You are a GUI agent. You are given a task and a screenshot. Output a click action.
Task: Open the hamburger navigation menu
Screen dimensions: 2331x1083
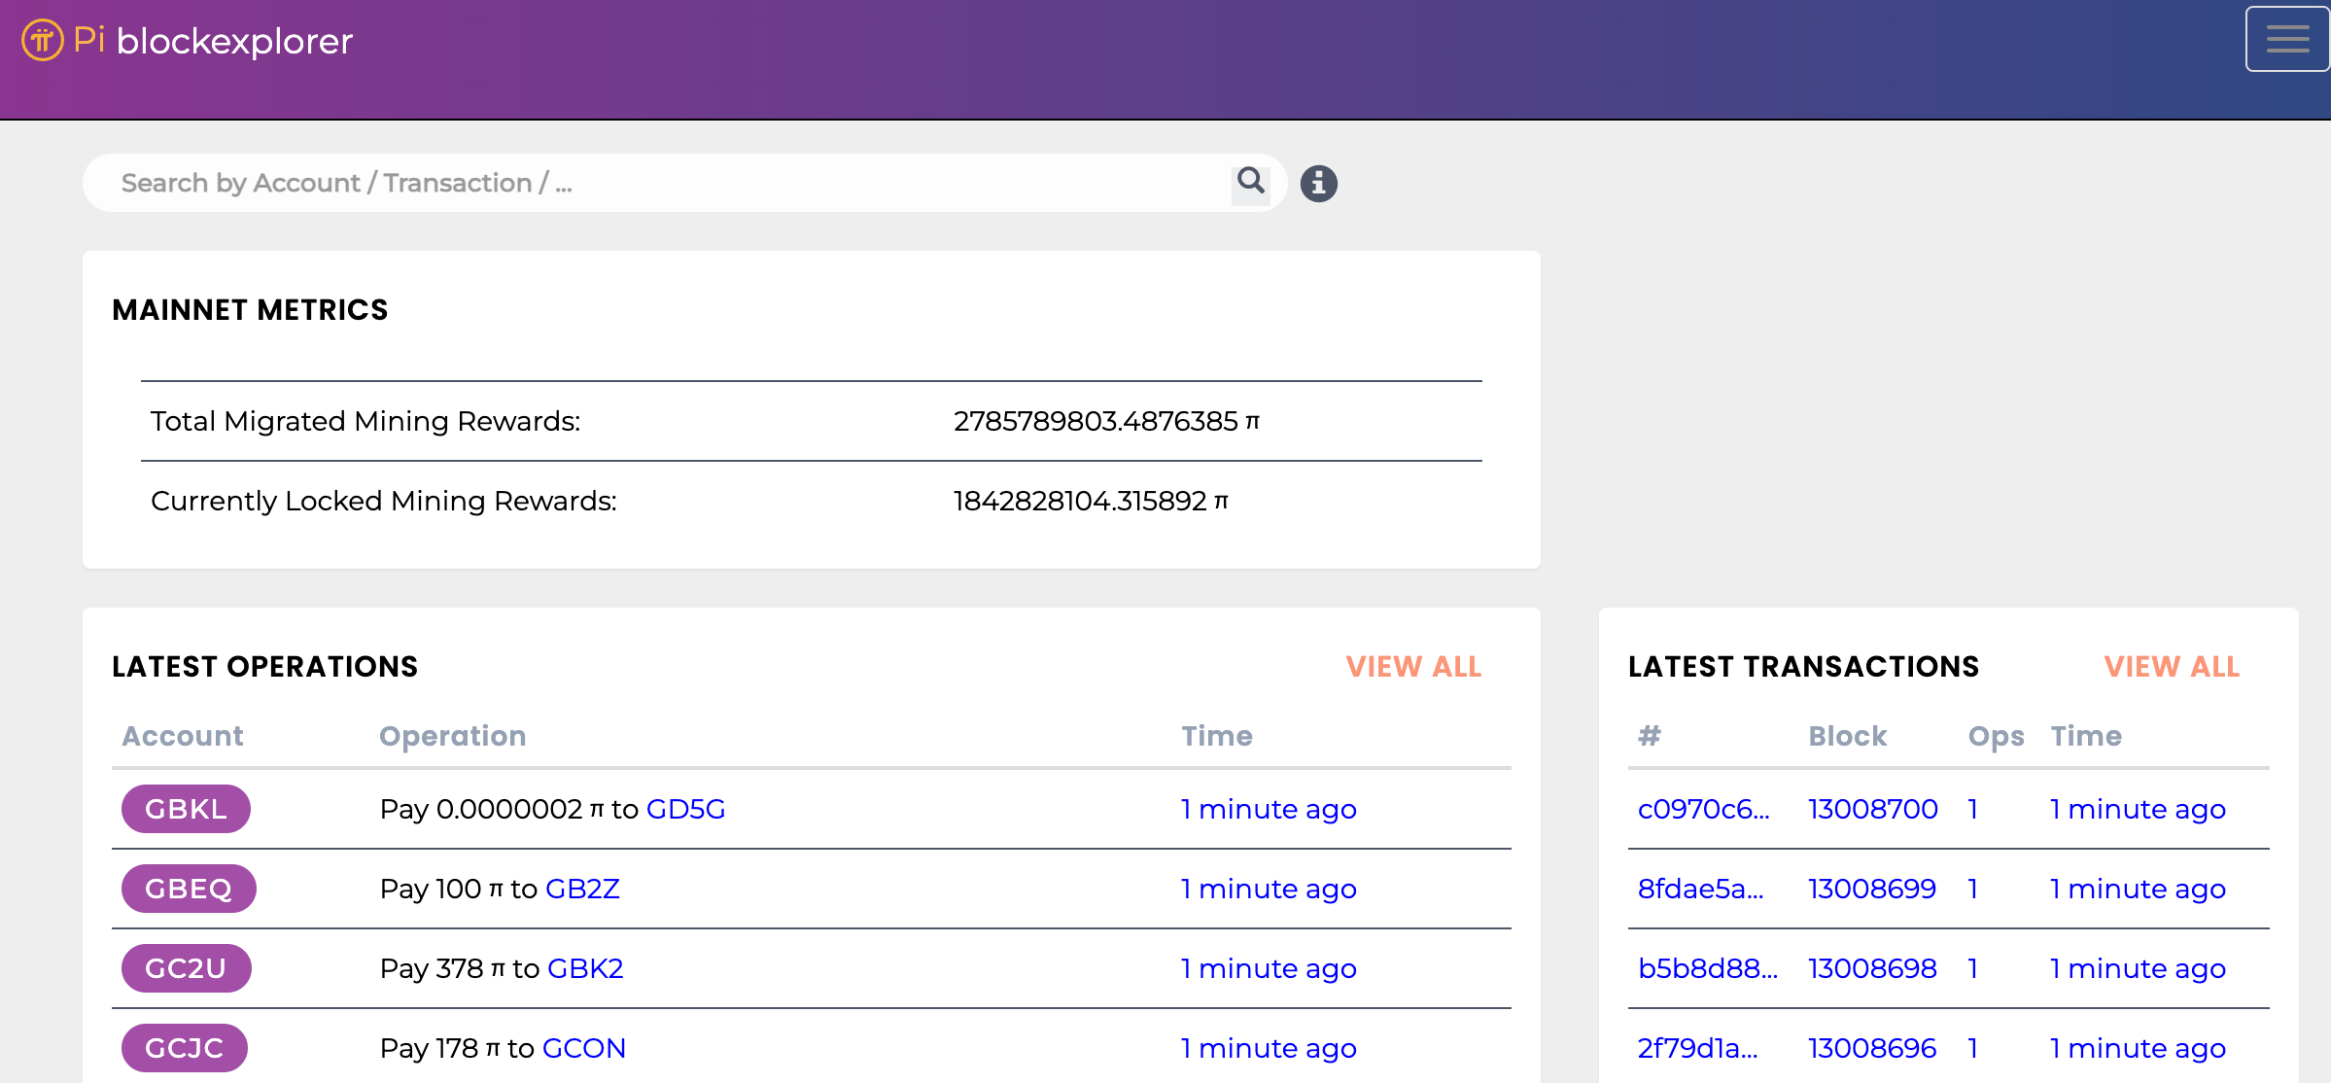point(2286,39)
